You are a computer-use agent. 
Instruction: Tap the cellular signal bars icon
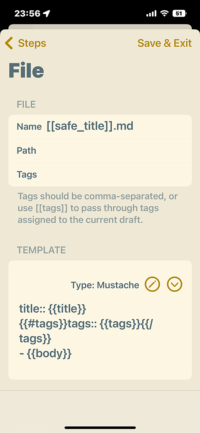pyautogui.click(x=151, y=14)
